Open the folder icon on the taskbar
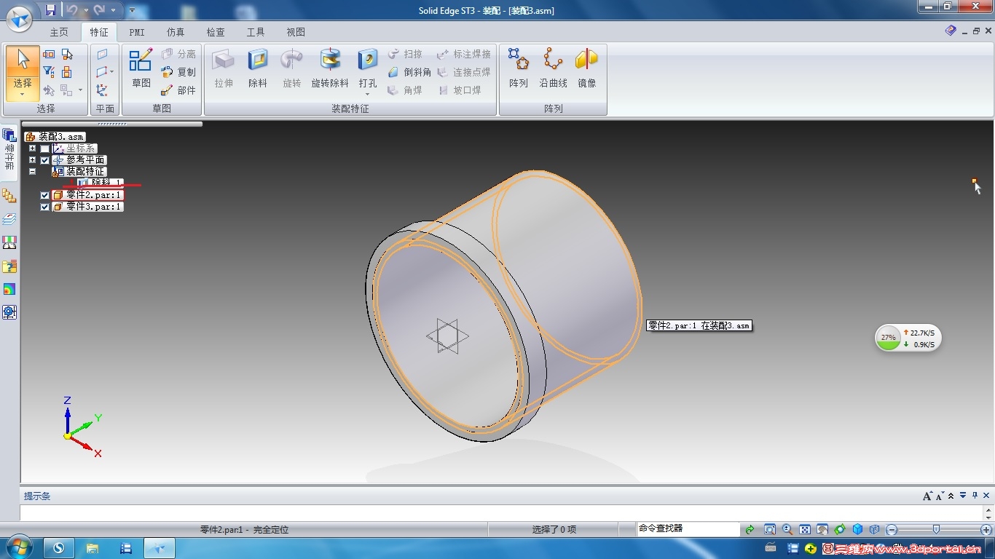Viewport: 995px width, 559px height. pos(93,548)
